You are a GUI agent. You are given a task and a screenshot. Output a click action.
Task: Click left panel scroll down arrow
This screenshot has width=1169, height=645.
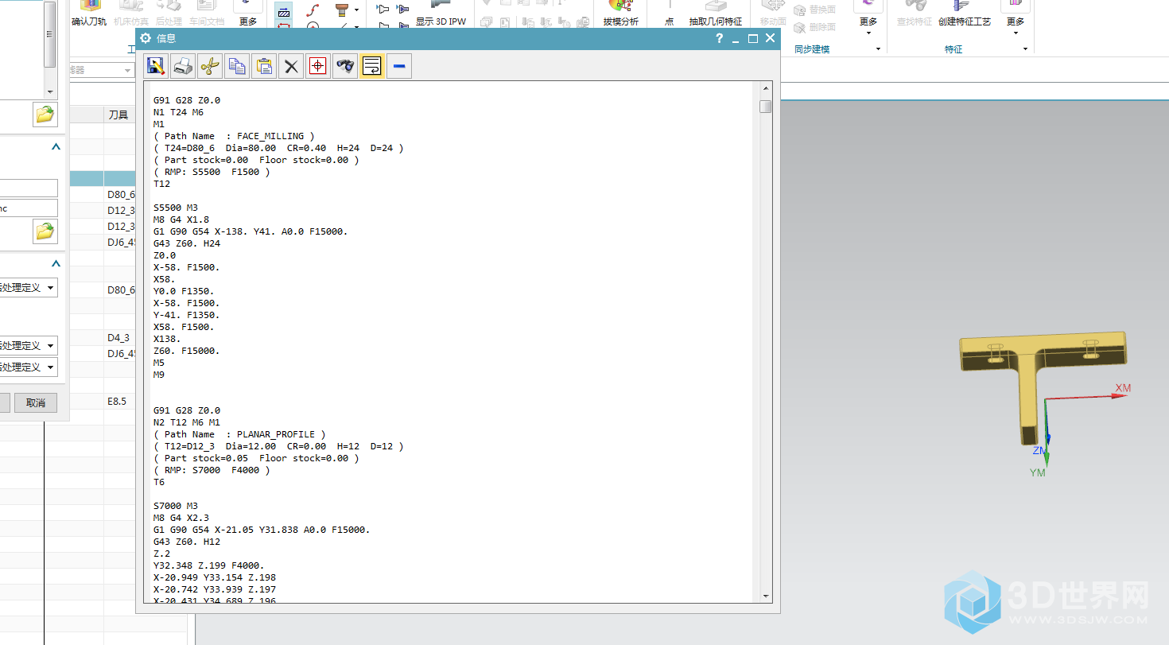coord(50,92)
